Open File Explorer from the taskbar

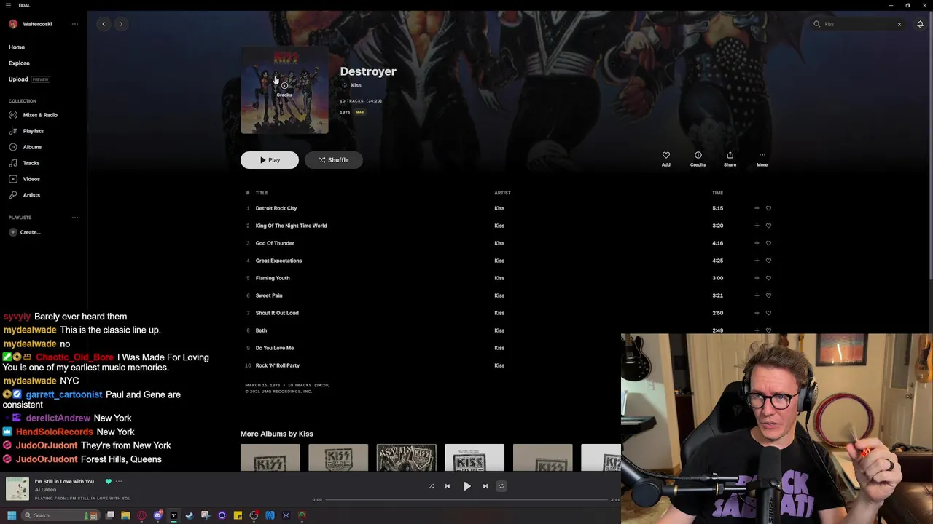(125, 515)
